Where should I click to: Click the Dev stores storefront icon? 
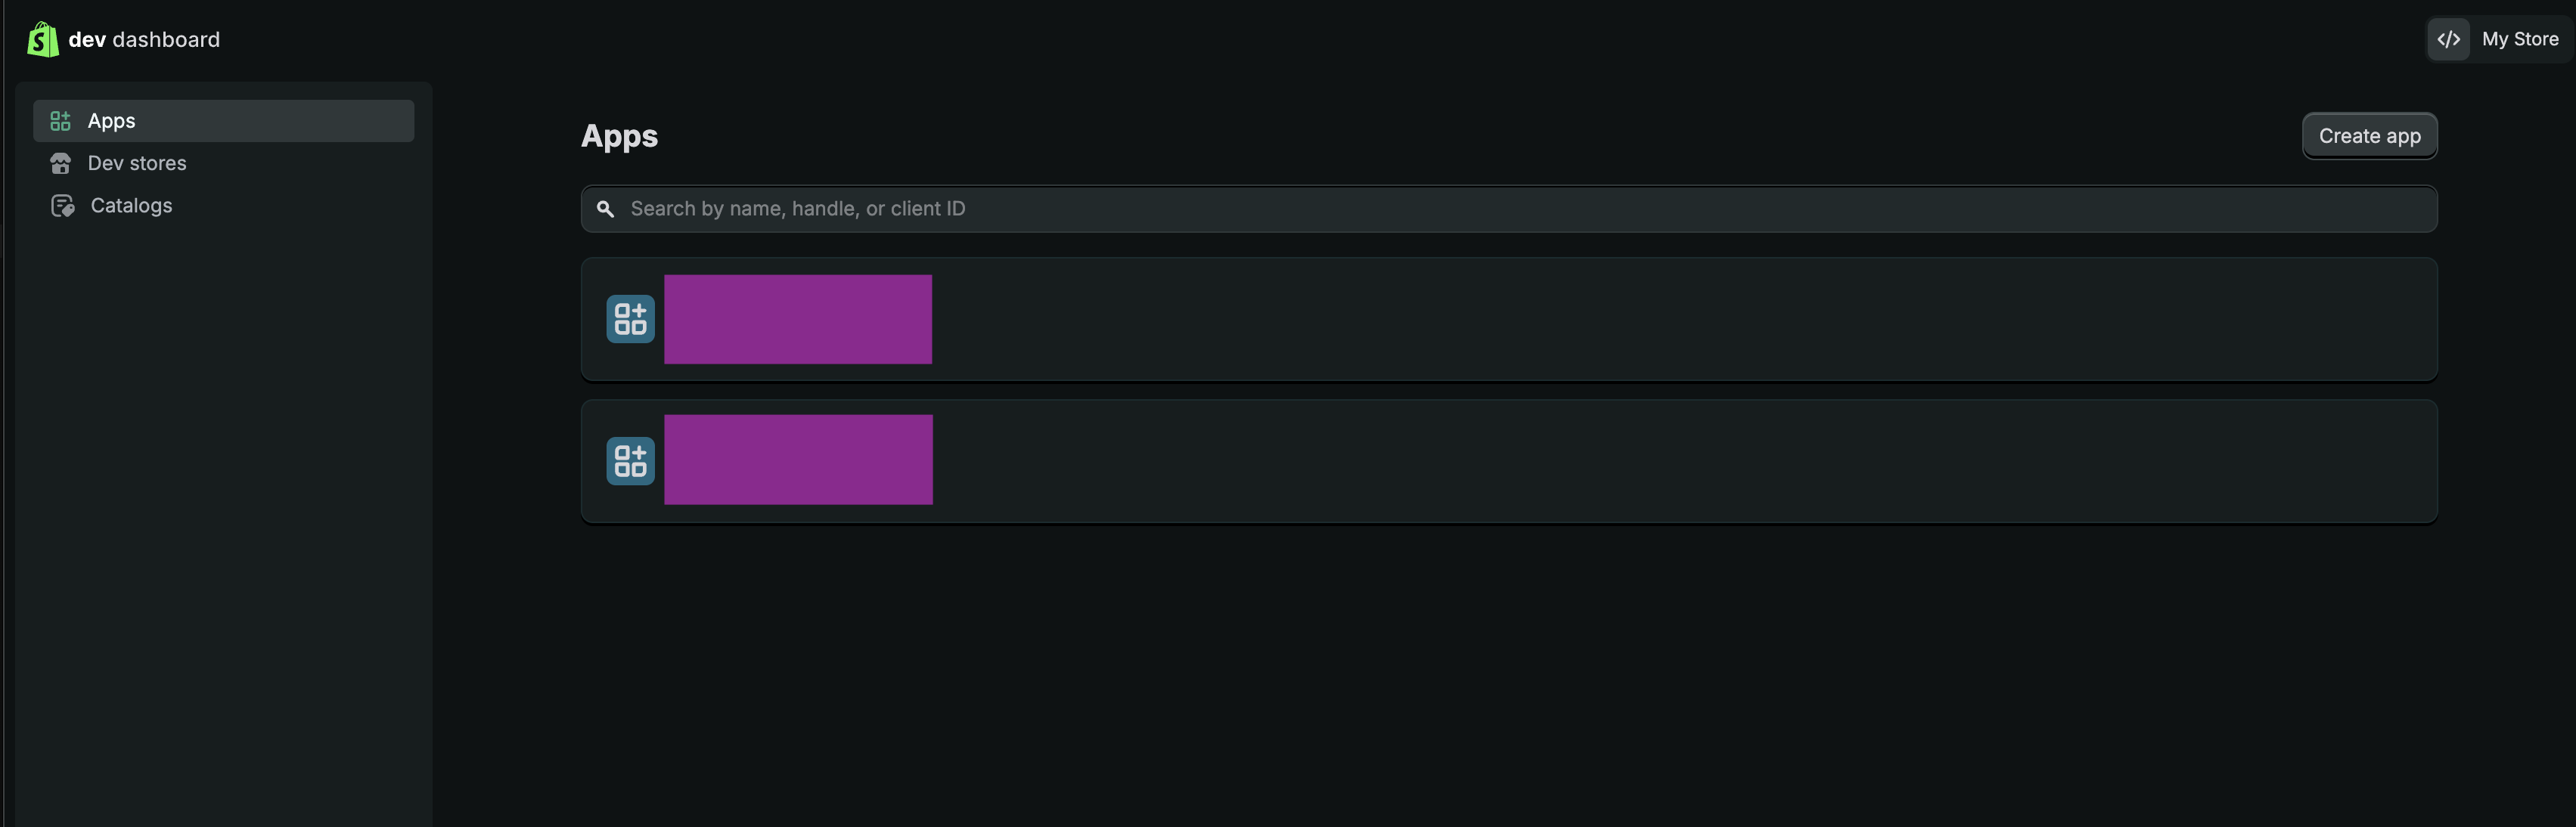[x=60, y=163]
